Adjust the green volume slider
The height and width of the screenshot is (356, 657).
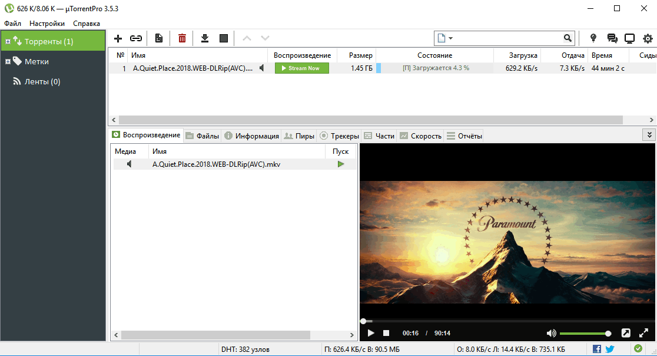pyautogui.click(x=585, y=334)
